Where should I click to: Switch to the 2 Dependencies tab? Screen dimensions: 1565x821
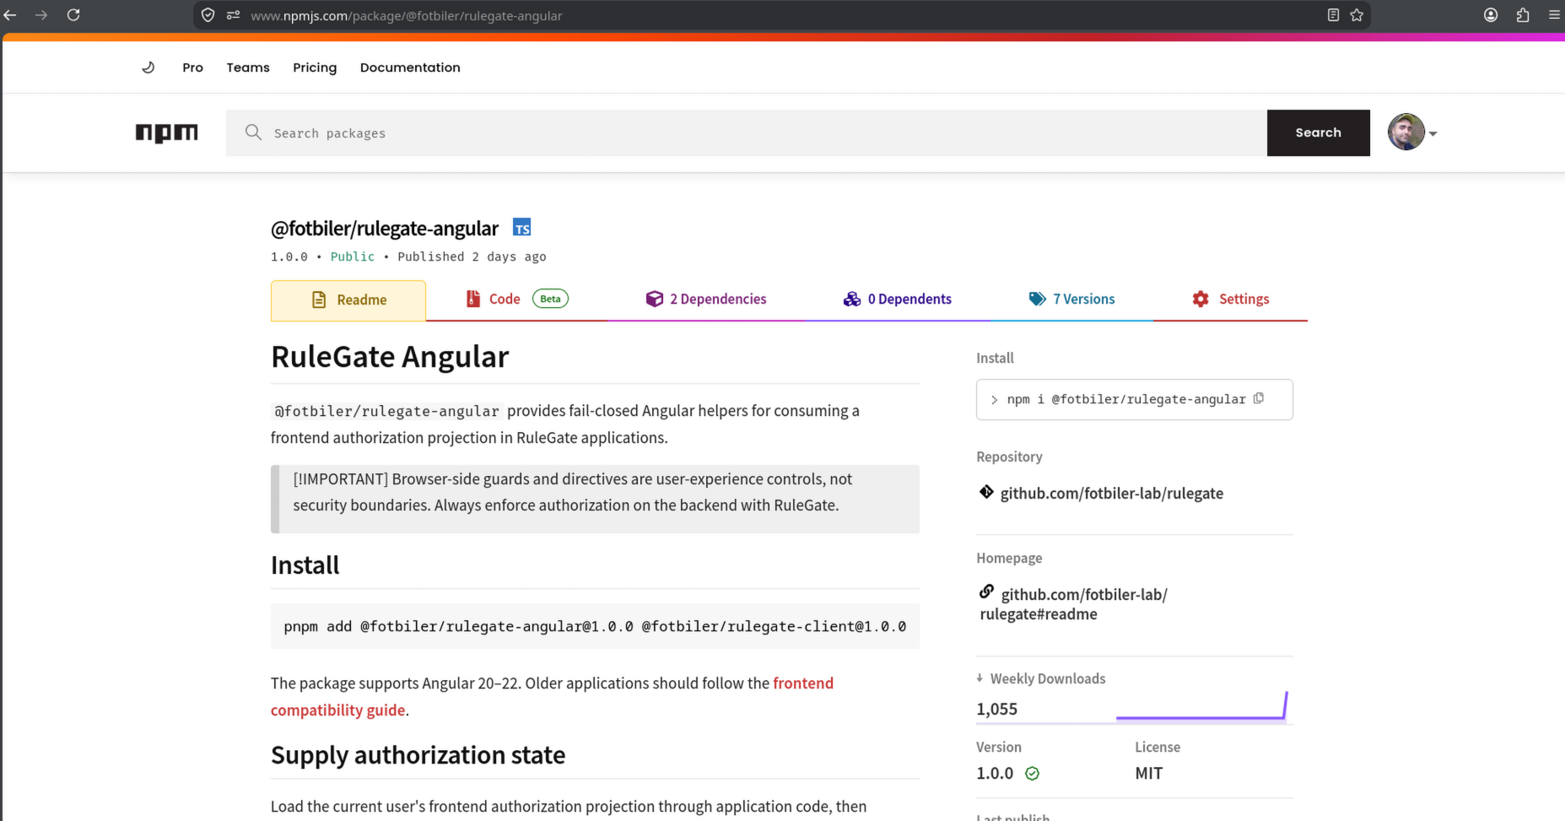coord(706,300)
